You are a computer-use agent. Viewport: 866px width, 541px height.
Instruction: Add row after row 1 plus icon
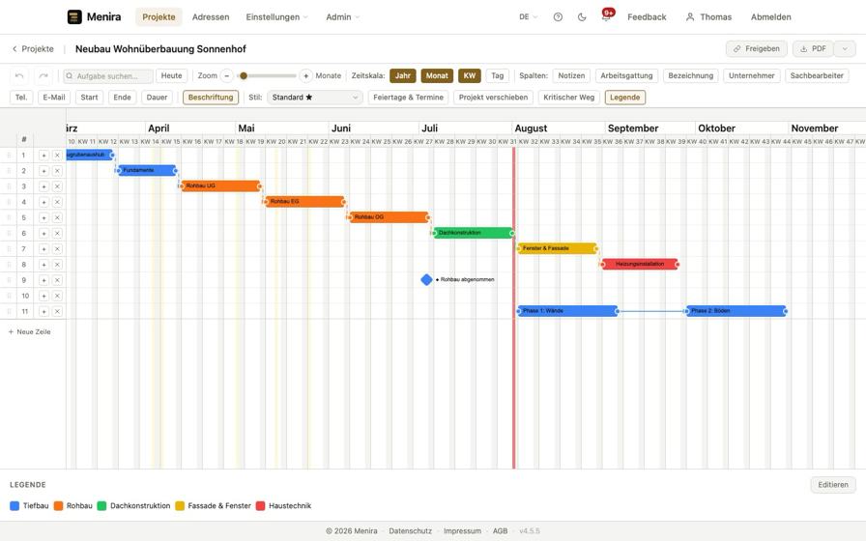point(43,156)
